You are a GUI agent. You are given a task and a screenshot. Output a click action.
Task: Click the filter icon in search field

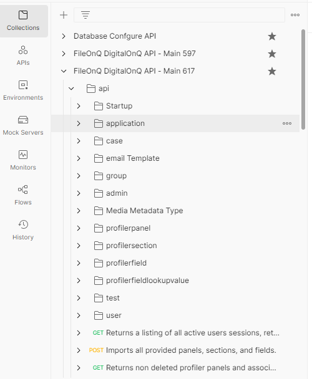pos(85,15)
